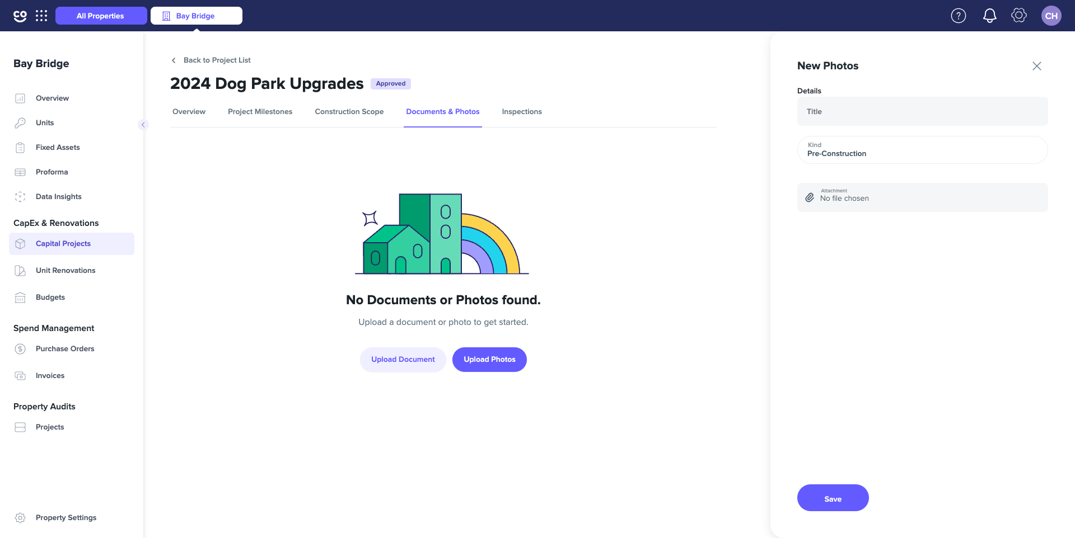Switch to the Inspections tab
Viewport: 1075px width, 538px height.
521,111
